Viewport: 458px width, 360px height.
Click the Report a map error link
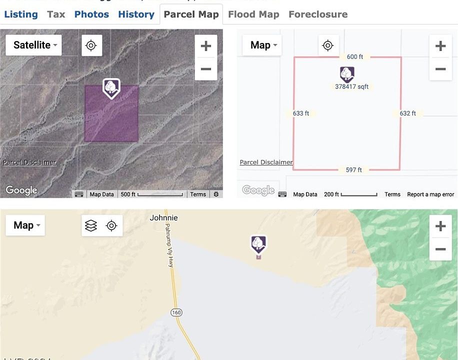430,194
